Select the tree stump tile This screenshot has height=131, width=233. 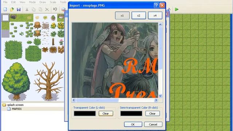point(37,25)
